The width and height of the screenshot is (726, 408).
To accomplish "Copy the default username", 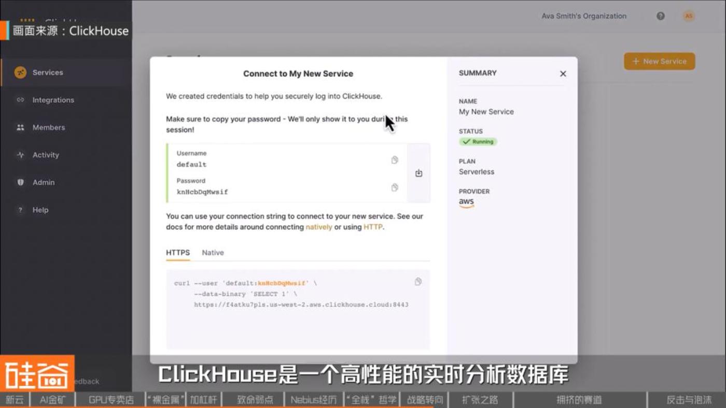I will pyautogui.click(x=395, y=160).
